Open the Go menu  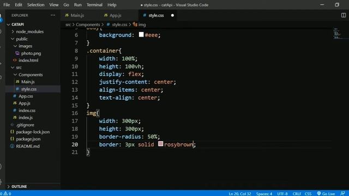[x=66, y=5]
